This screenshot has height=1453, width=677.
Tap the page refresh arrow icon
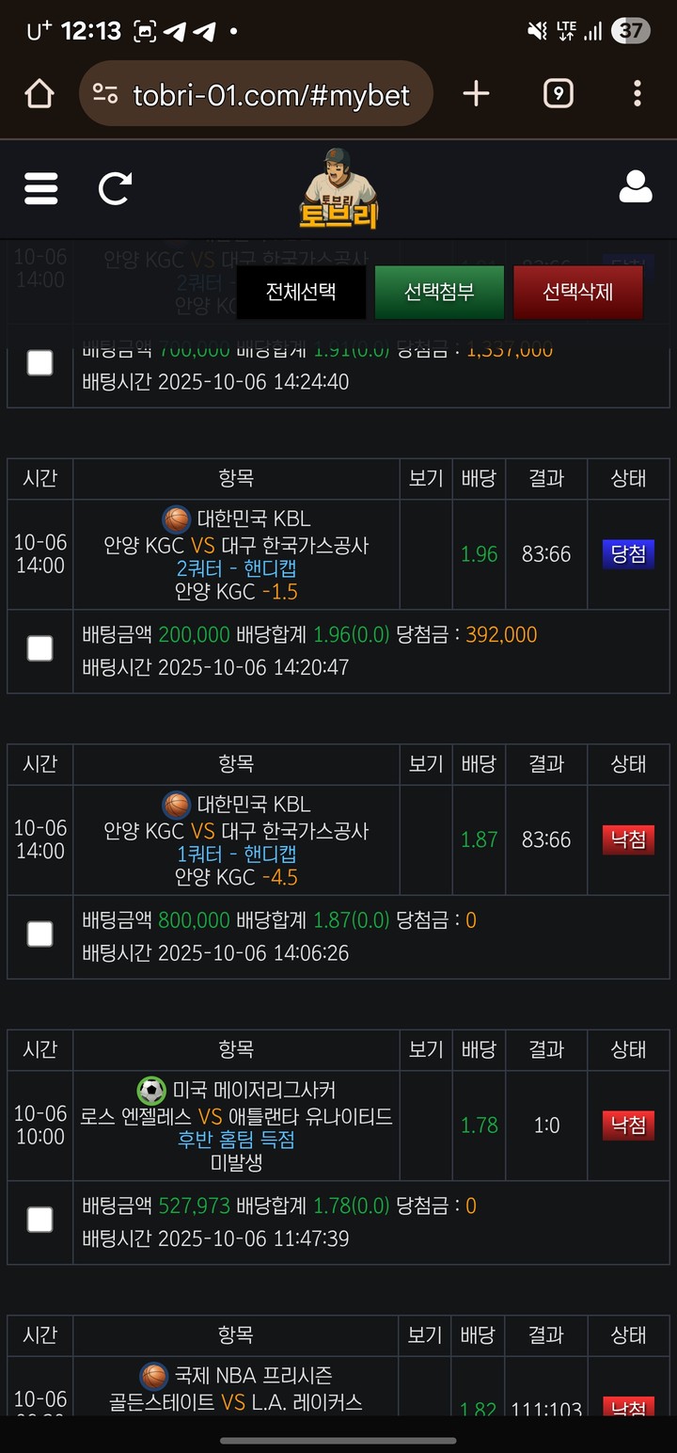(x=115, y=188)
